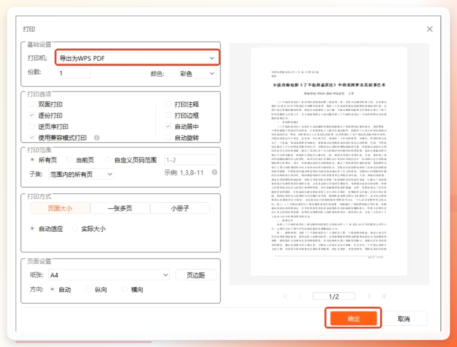Go to the next preview page
457x347 pixels.
[369, 296]
